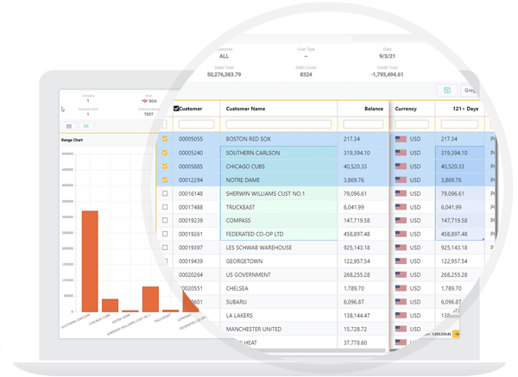Toggle the select-all checkbox in Customer header
Viewport: 518px width, 377px height.
click(176, 109)
